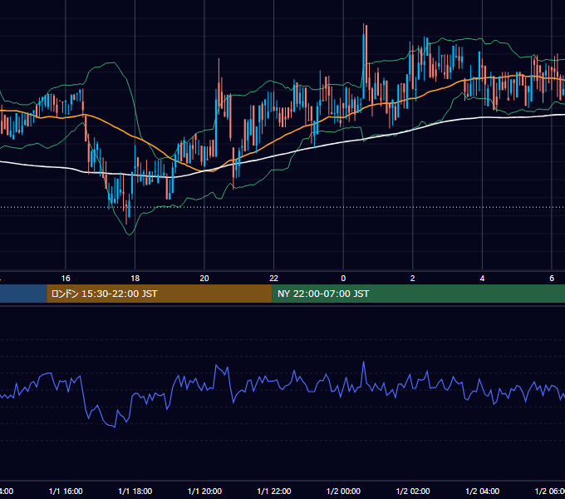The image size is (565, 499).
Task: Click the NY 22:00-07:00 JST session bar
Action: 418,294
